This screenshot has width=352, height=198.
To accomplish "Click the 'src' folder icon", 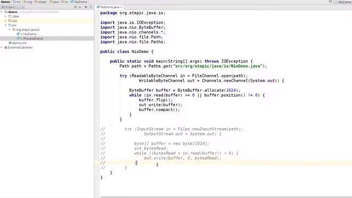I will pos(10,25).
